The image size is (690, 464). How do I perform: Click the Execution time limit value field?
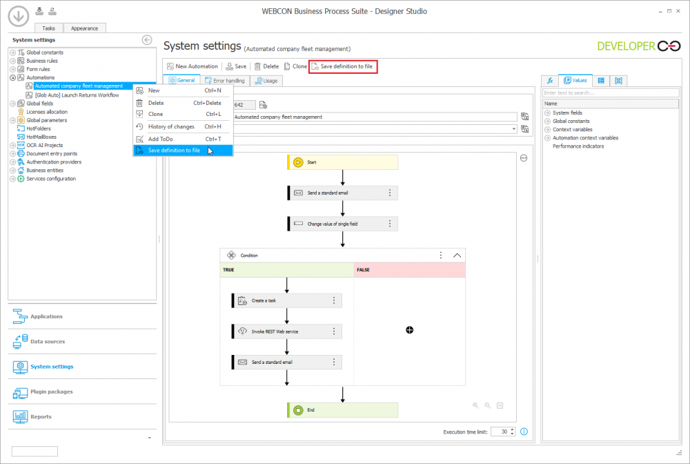tap(500, 432)
